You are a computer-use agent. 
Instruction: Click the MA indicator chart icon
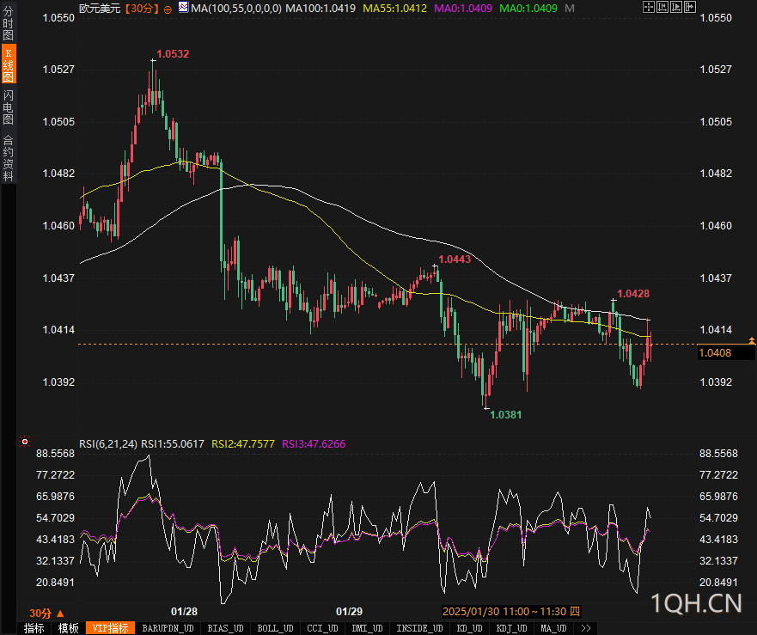tap(183, 7)
